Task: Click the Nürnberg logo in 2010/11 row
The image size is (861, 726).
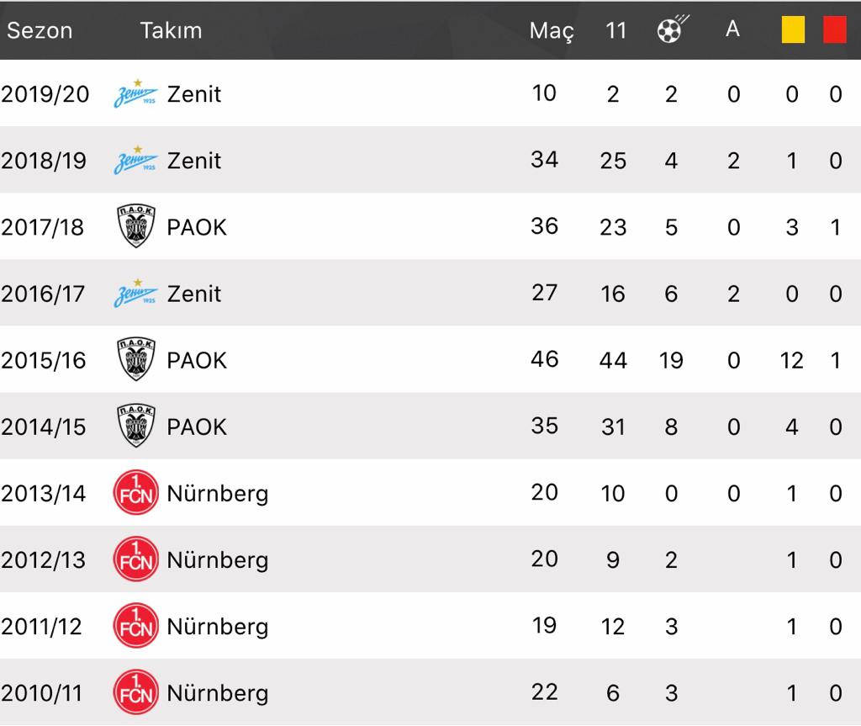Action: coord(135,692)
